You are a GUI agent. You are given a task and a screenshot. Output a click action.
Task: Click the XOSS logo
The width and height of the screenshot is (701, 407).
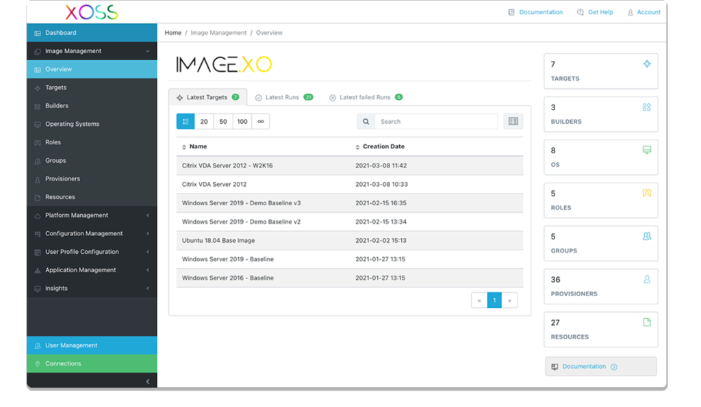click(x=92, y=12)
